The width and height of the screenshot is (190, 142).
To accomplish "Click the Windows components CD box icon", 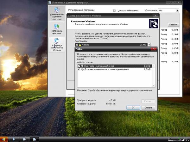I will 154,24.
